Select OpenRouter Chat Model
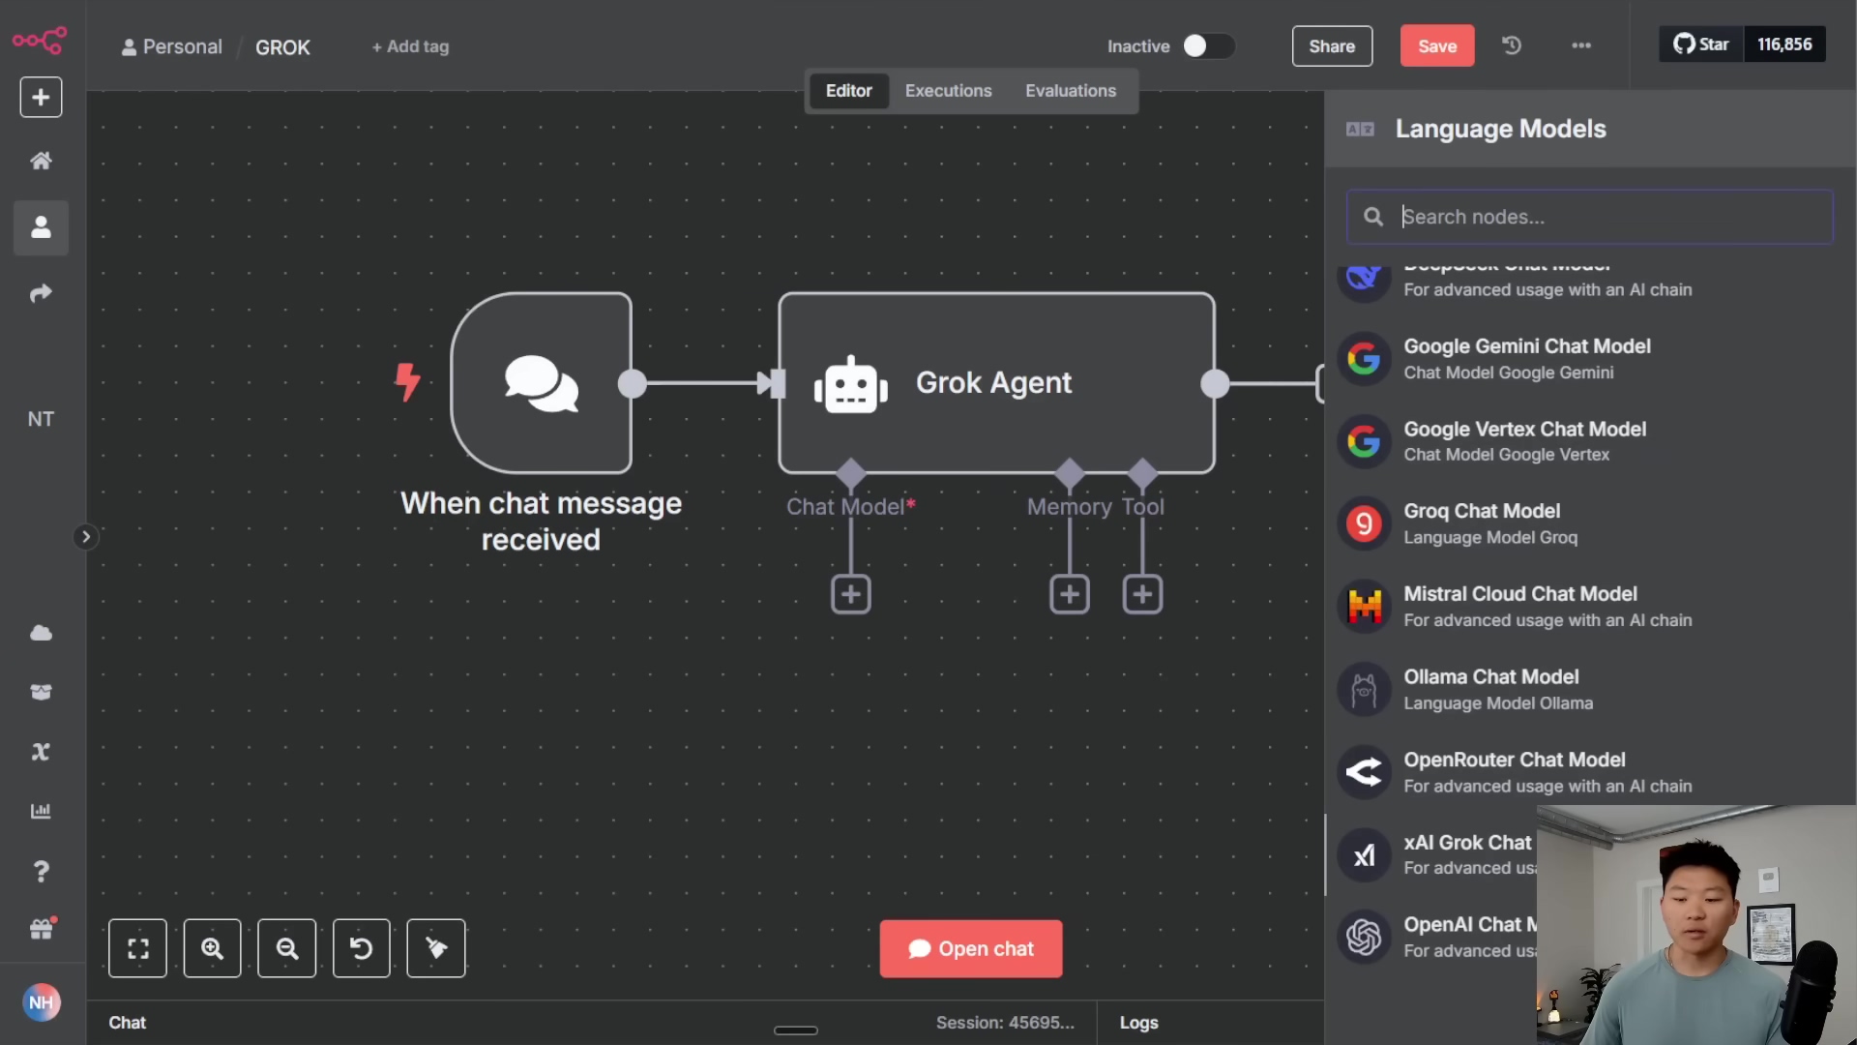Viewport: 1857px width, 1045px height. coord(1589,772)
